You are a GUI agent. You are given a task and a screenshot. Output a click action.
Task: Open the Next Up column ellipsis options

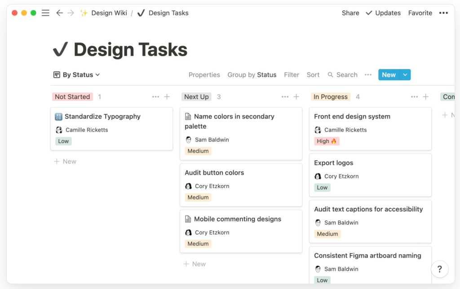pyautogui.click(x=285, y=97)
